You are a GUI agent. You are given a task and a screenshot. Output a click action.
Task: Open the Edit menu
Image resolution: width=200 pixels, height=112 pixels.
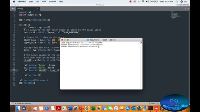click(x=37, y=2)
